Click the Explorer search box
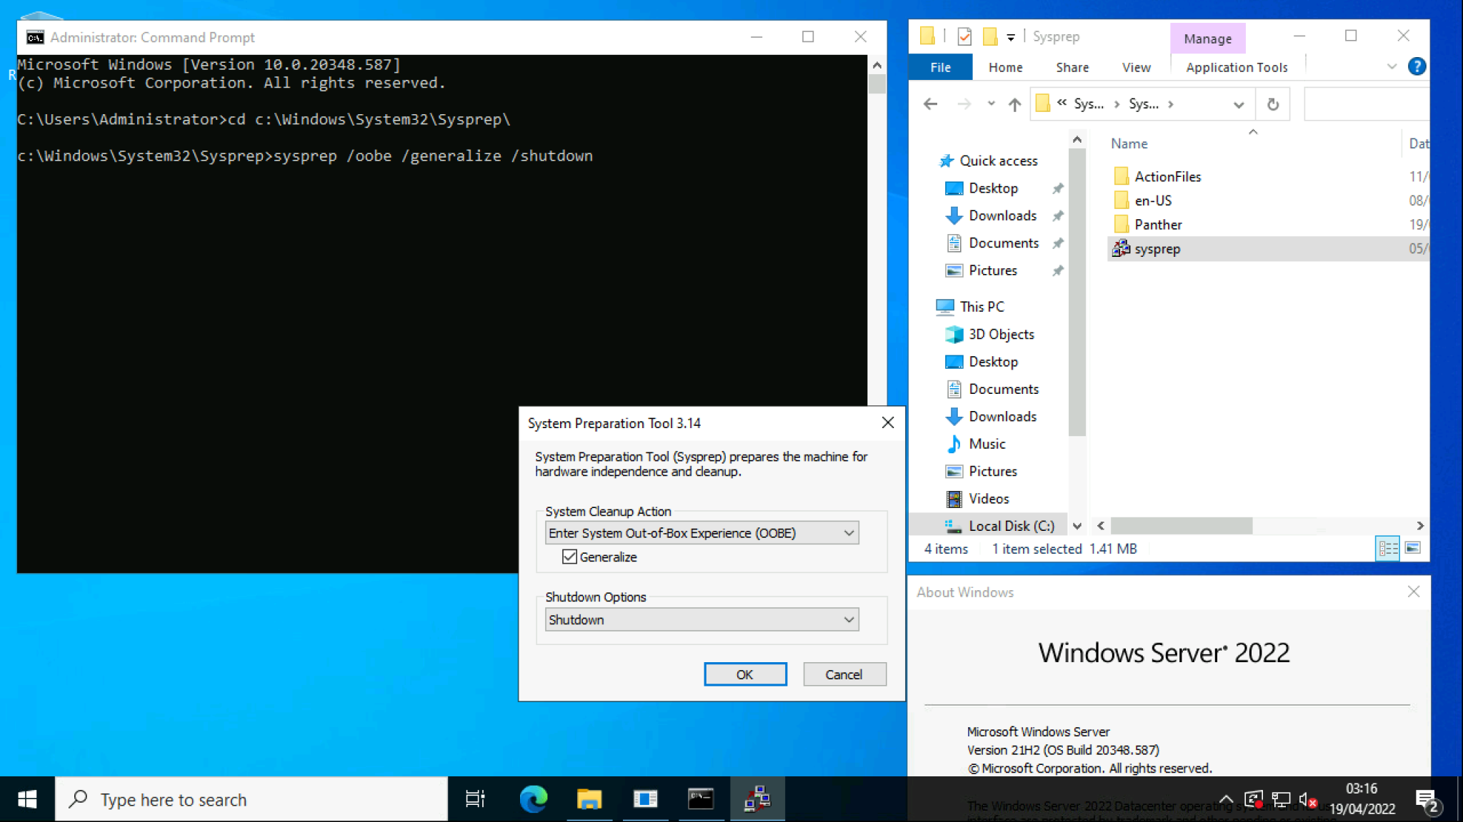This screenshot has height=822, width=1463. pos(1366,104)
